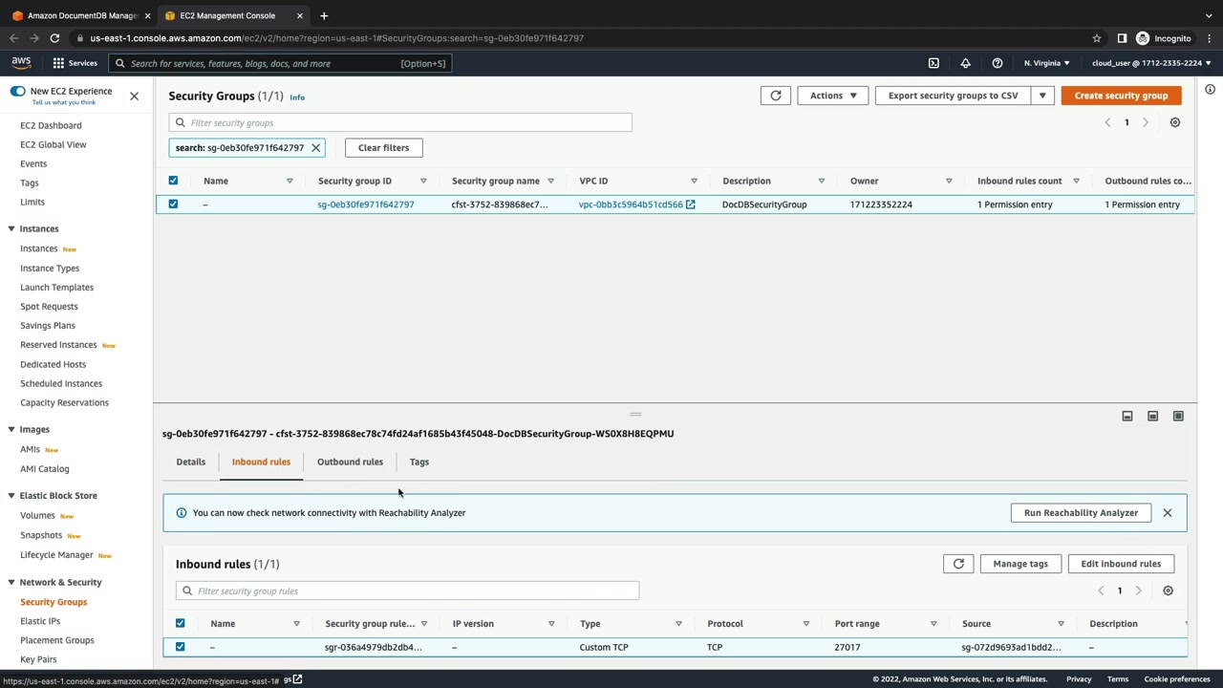Select the Inbound rules tab
The width and height of the screenshot is (1223, 688).
(x=261, y=462)
